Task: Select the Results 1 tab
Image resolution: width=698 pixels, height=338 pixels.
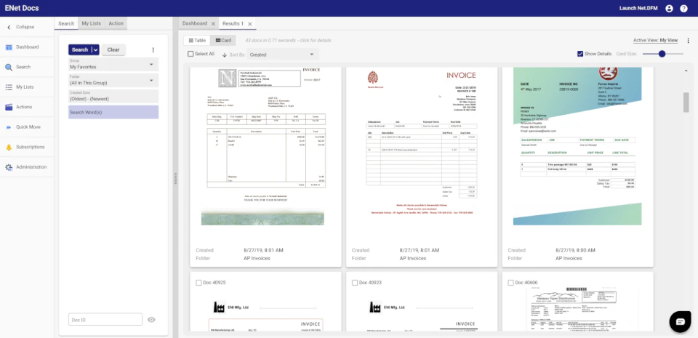Action: (233, 23)
